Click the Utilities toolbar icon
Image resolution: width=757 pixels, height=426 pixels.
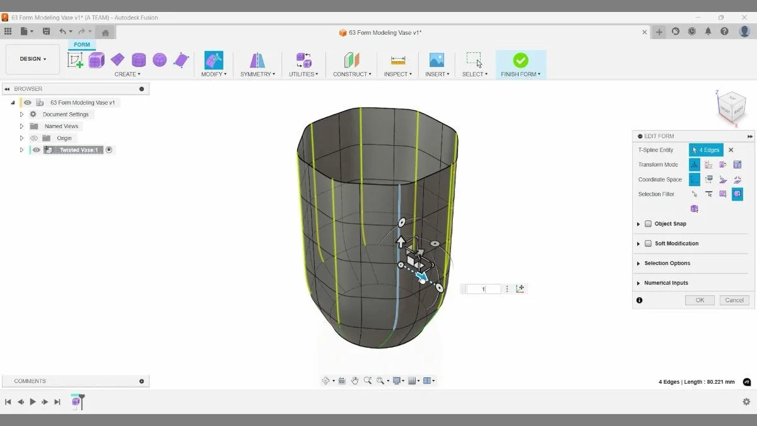303,60
